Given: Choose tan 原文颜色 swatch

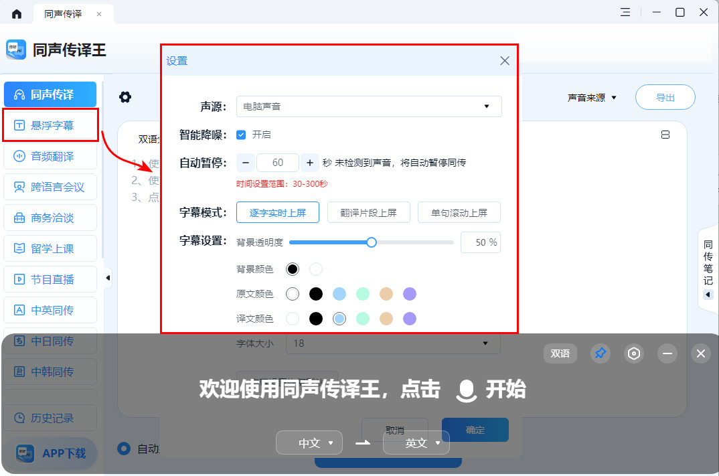Looking at the screenshot, I should coord(386,294).
